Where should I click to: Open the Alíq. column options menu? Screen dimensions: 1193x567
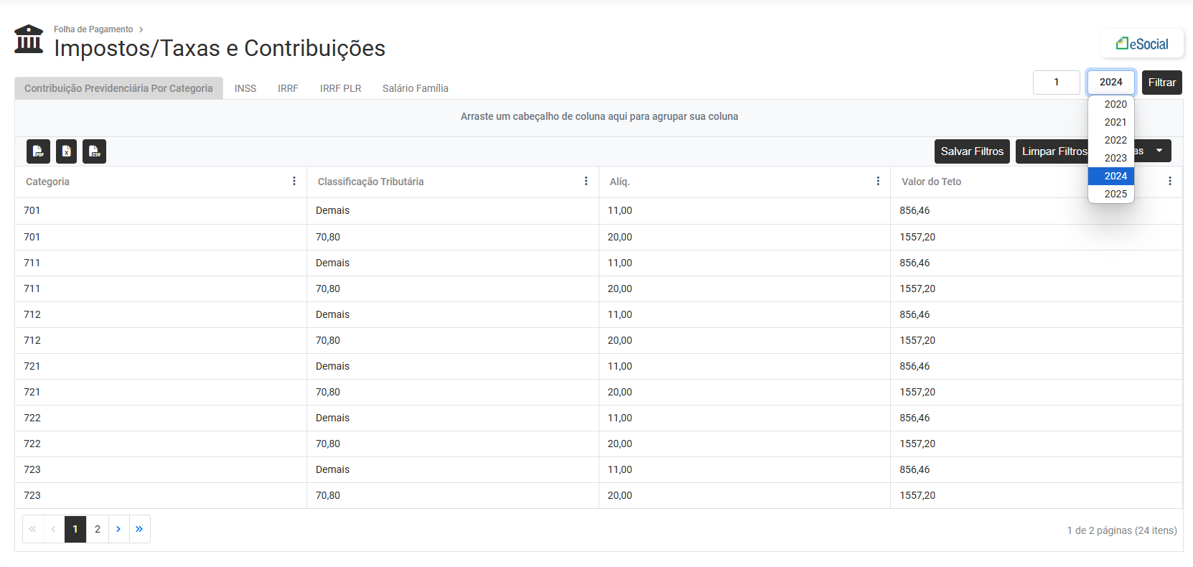(878, 182)
